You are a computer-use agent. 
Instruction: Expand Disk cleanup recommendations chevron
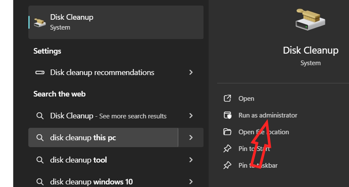(191, 72)
